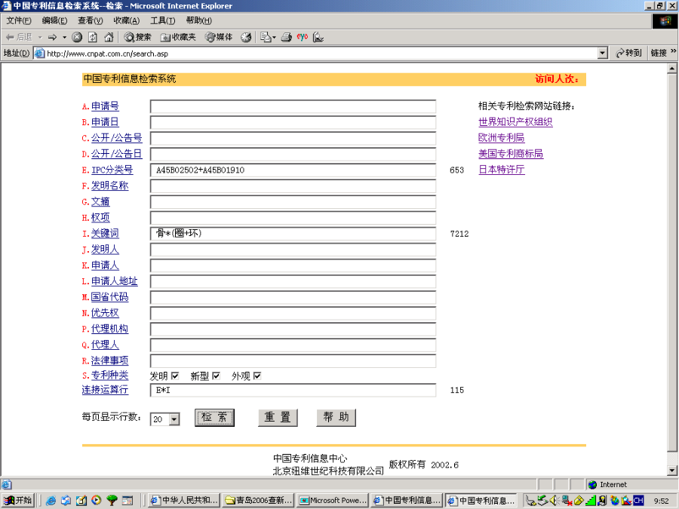Click the Edit page toolbar icon
Screen dimensions: 679x509
pos(318,37)
